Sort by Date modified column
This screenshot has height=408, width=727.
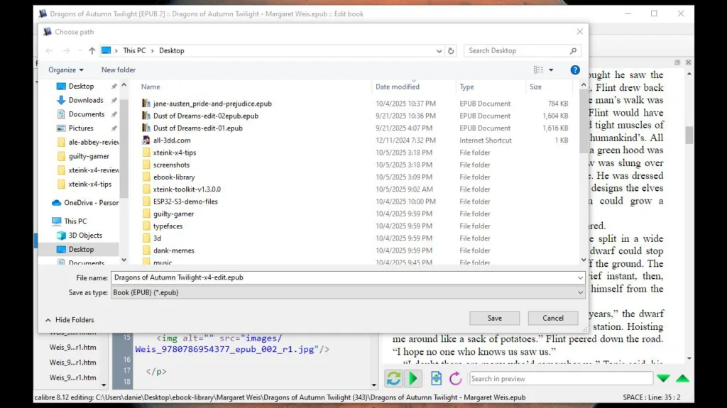[x=398, y=87]
